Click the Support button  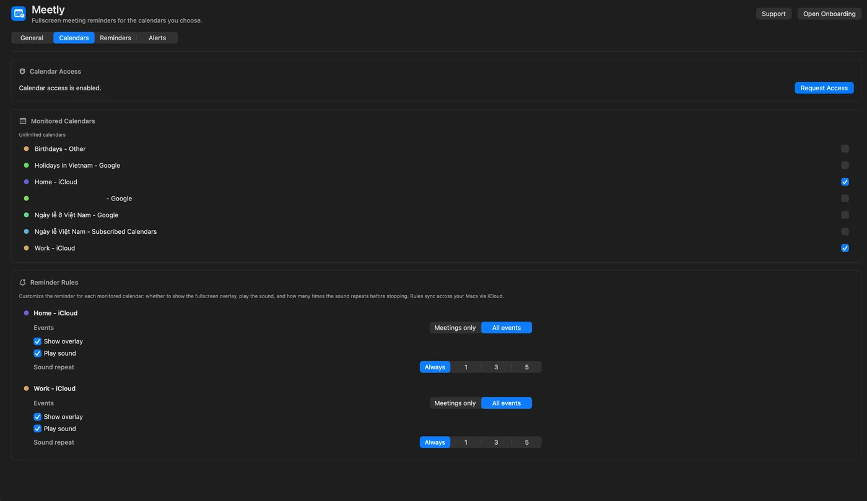(x=773, y=14)
